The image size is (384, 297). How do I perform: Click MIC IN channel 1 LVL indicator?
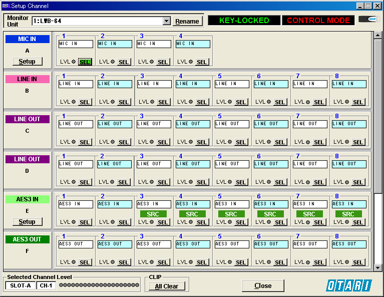click(74, 62)
